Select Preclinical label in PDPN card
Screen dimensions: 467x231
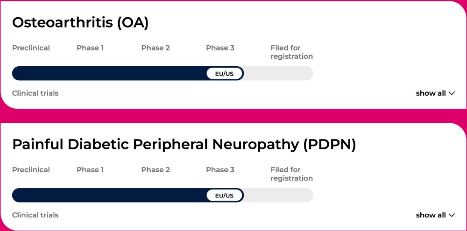point(31,170)
